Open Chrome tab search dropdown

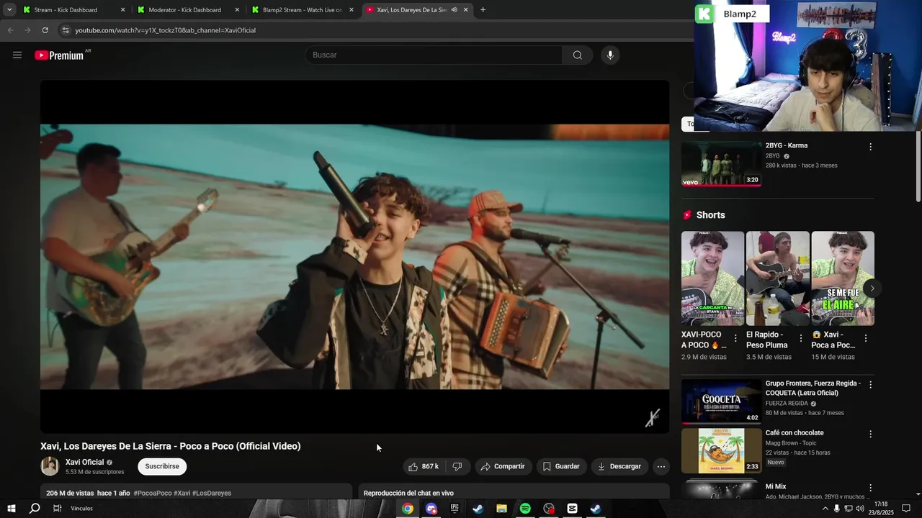9,10
